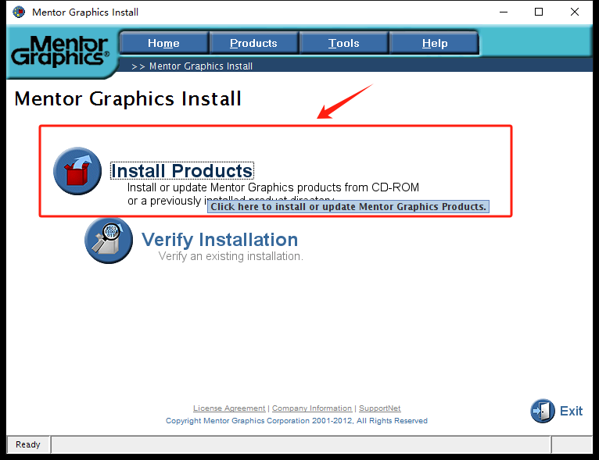Click the Exit door icon
This screenshot has height=460, width=599.
(543, 411)
